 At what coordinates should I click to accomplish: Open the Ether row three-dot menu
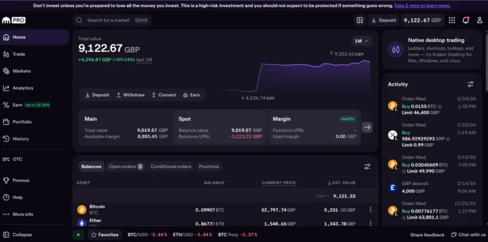point(370,224)
